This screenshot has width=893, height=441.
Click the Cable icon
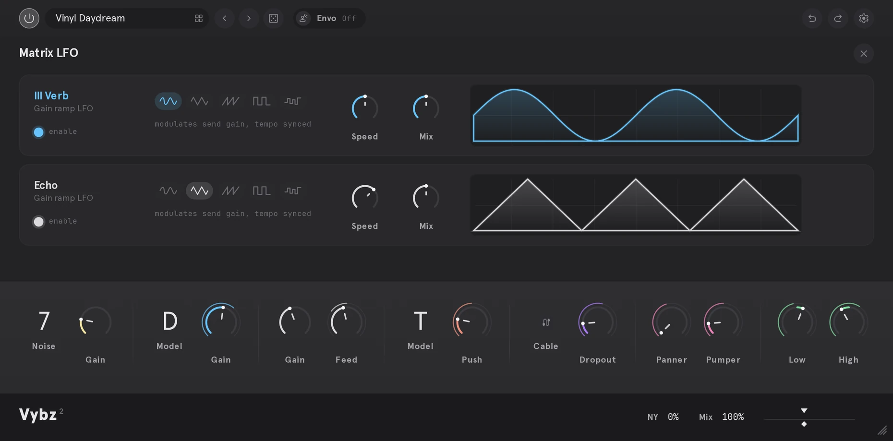[546, 322]
